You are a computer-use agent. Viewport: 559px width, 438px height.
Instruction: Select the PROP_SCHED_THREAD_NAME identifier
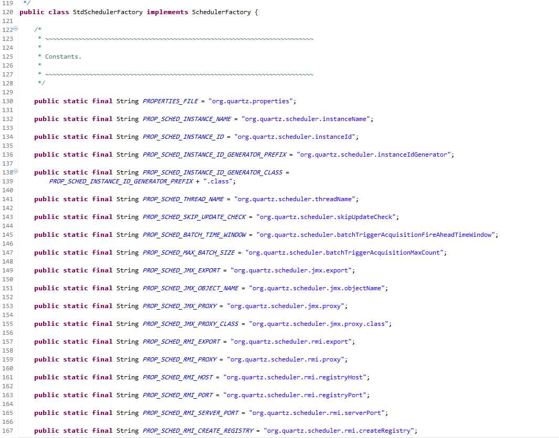(183, 199)
